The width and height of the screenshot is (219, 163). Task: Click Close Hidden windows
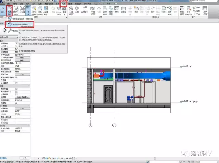point(188,11)
